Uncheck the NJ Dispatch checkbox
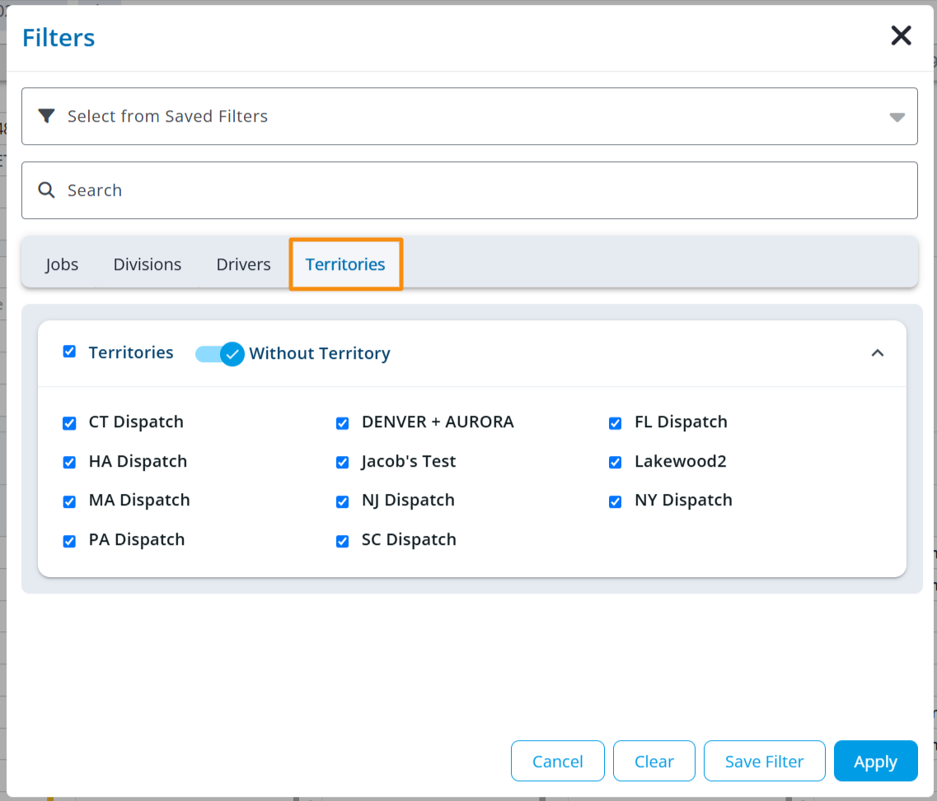The image size is (937, 801). (342, 502)
